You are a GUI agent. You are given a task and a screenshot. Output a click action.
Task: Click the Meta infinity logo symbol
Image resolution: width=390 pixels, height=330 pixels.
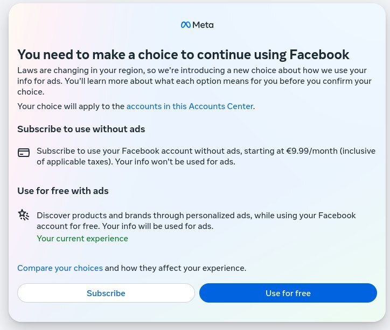click(x=186, y=25)
